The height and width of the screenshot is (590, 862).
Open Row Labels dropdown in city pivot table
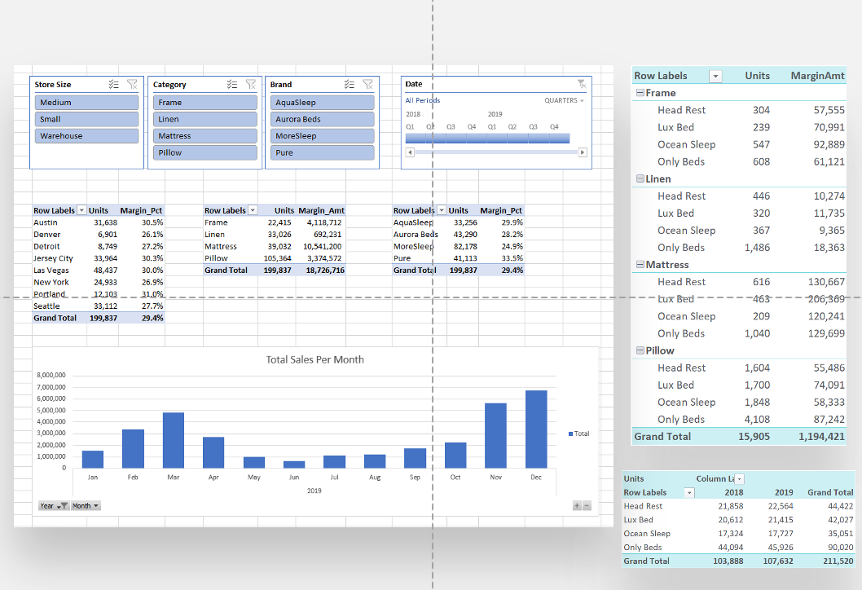tap(81, 210)
